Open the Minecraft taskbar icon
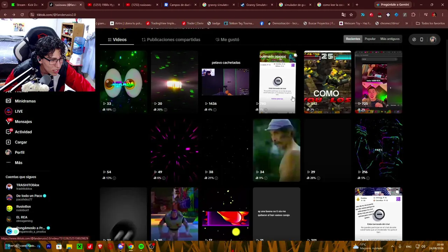448x252 pixels. pyautogui.click(x=79, y=246)
